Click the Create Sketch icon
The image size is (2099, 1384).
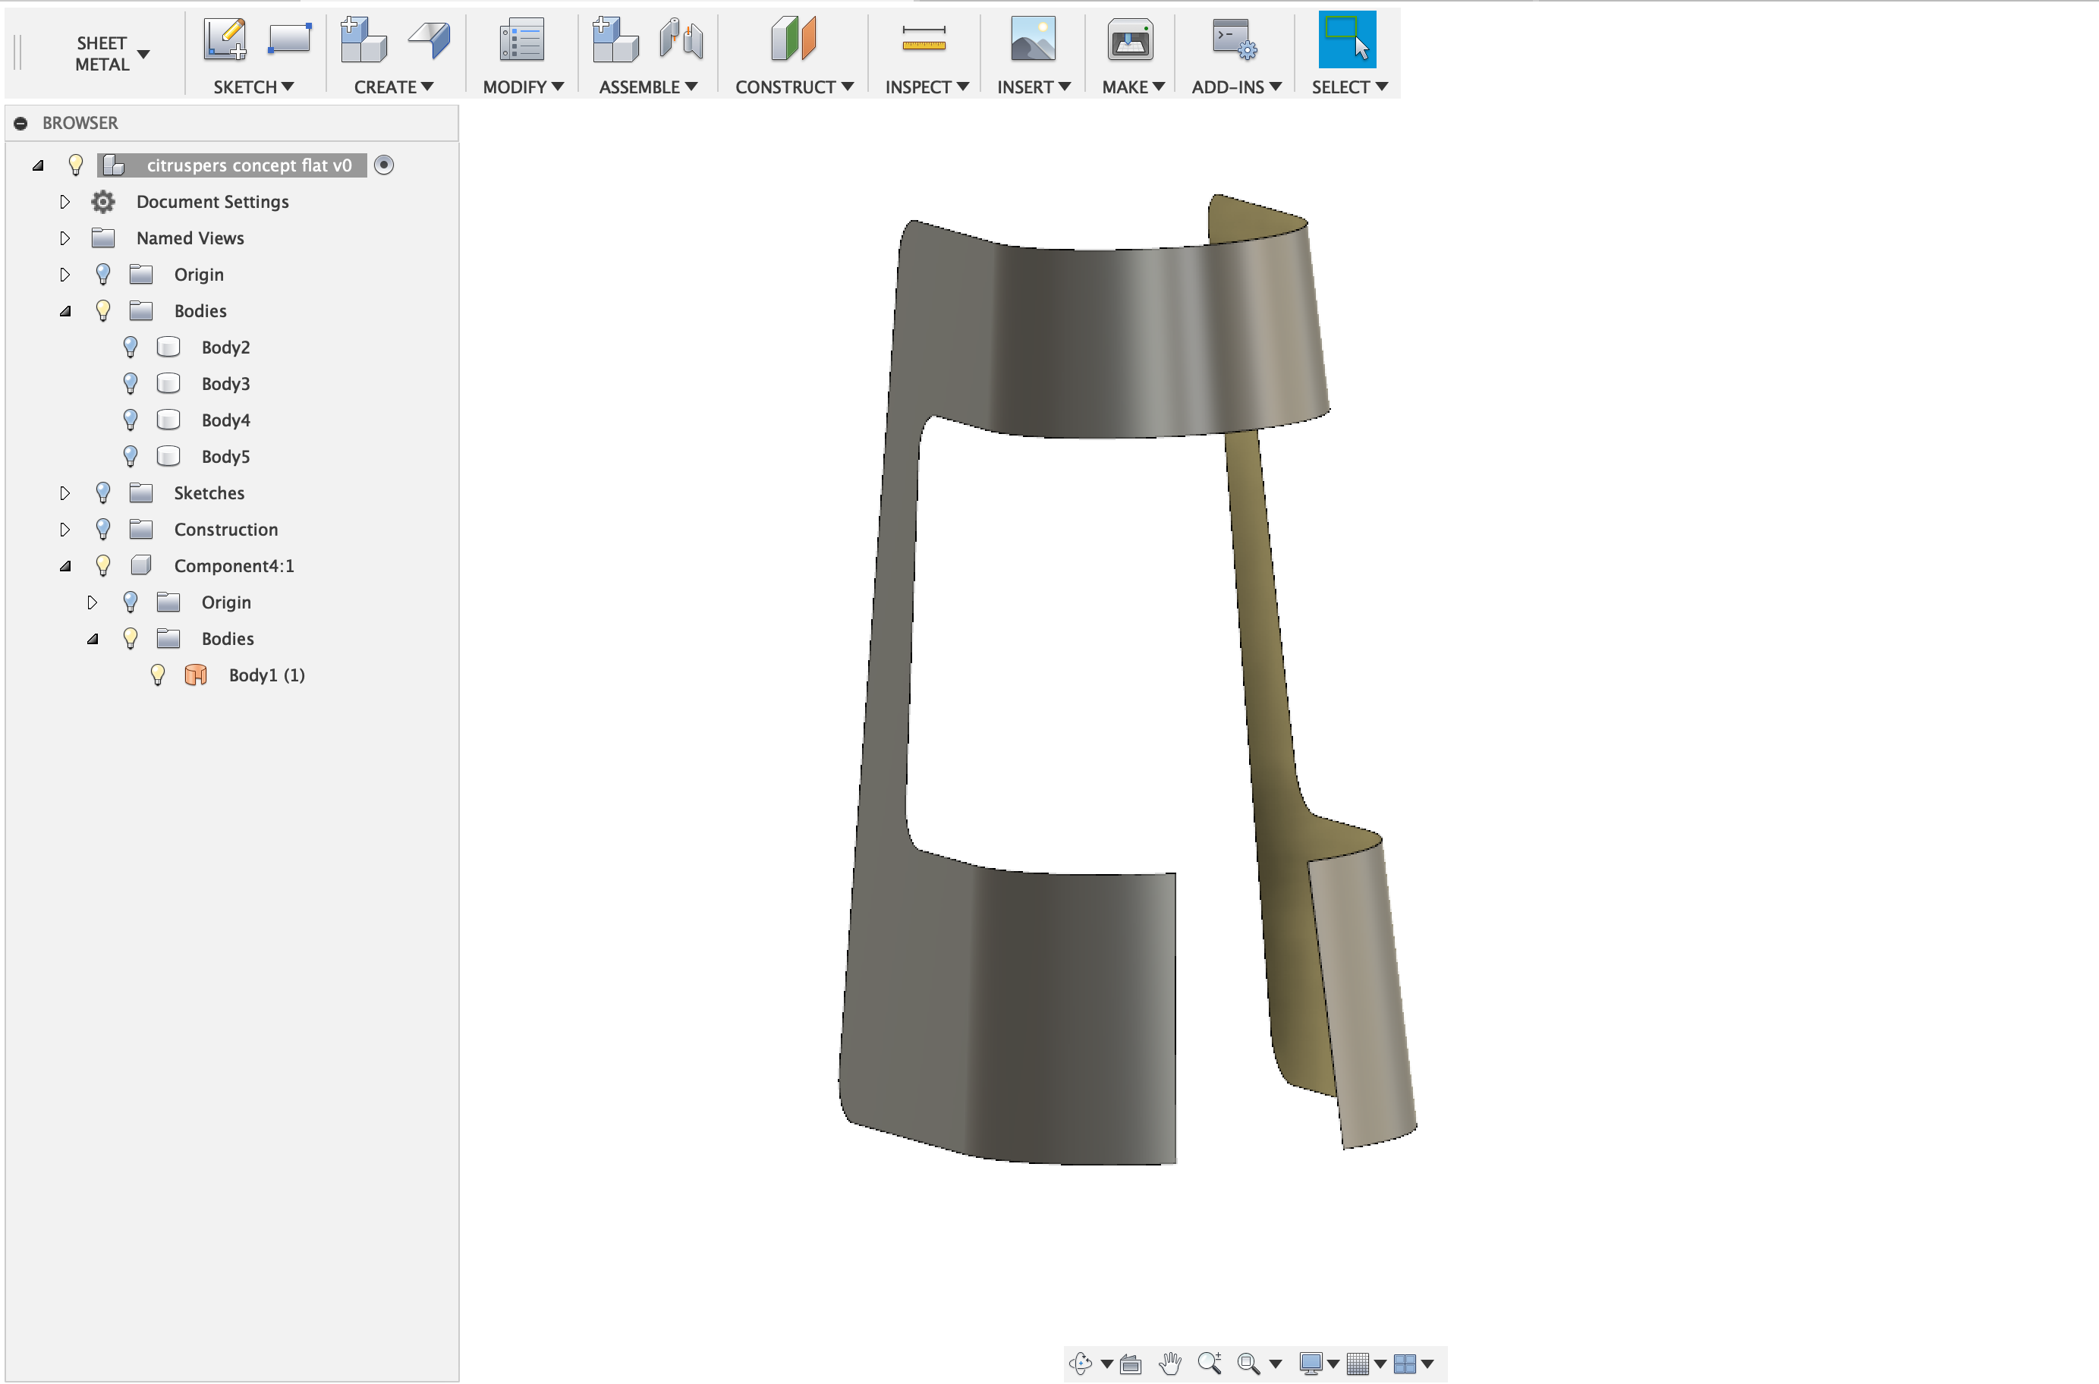224,39
